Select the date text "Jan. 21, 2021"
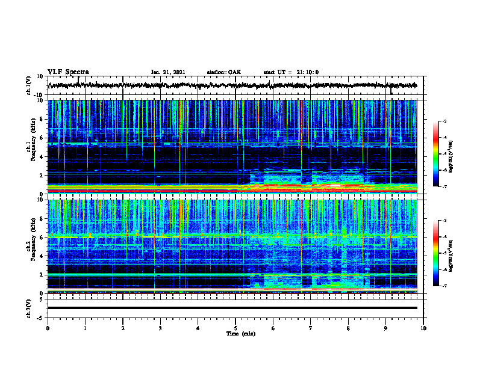 tap(168, 72)
